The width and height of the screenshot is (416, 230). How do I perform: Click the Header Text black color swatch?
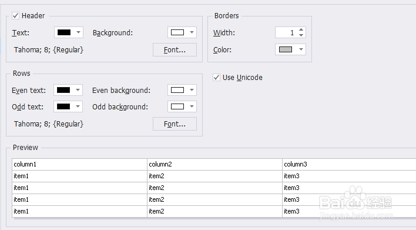click(64, 32)
